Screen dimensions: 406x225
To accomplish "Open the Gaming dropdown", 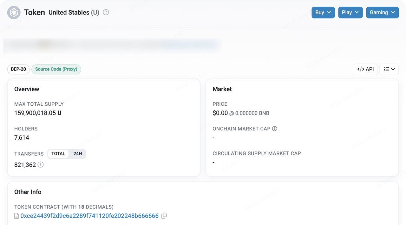I will (x=382, y=12).
